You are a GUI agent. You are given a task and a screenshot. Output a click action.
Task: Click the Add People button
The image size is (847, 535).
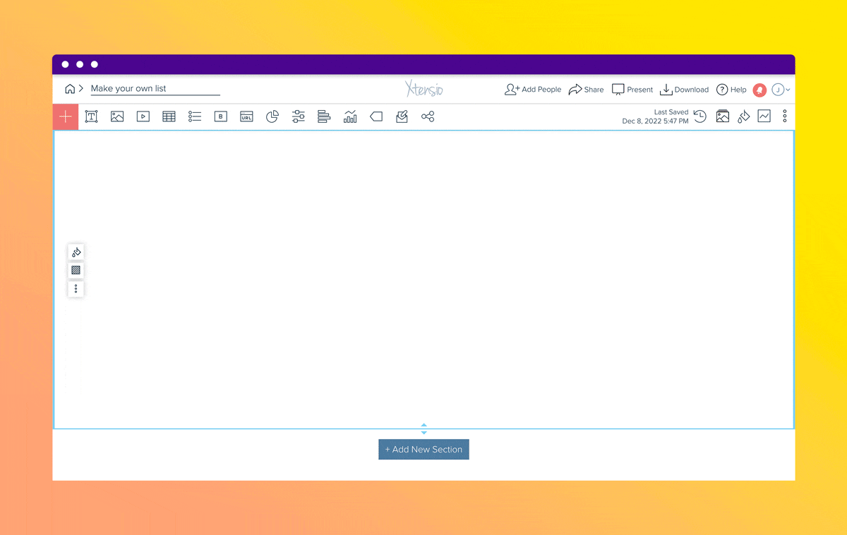533,90
